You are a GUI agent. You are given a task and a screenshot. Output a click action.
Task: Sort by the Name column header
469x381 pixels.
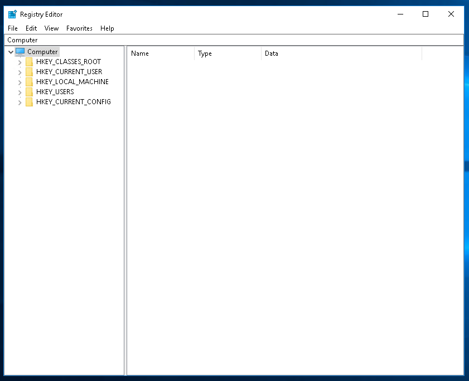161,53
